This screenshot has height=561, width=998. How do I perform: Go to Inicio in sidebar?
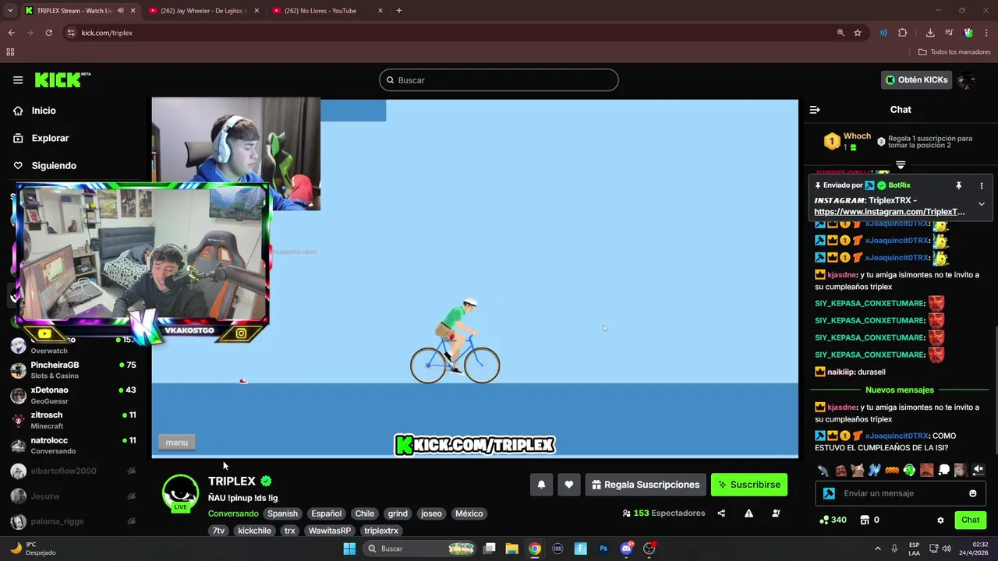[x=44, y=111]
